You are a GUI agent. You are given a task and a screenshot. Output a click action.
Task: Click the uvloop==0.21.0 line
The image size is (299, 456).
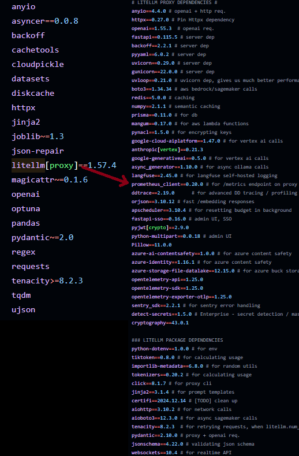click(215, 80)
